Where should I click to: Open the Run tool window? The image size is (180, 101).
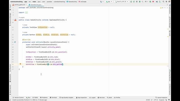tap(28, 98)
